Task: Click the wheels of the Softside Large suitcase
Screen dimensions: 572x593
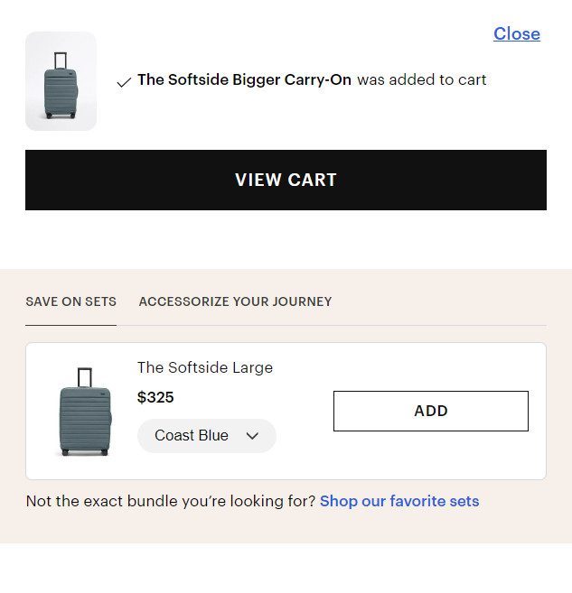Action: [84, 452]
